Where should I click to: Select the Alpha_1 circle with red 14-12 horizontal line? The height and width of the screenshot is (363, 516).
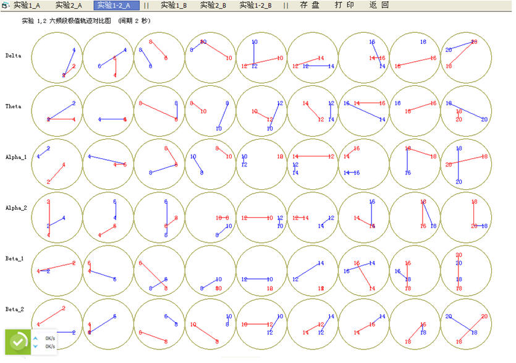point(313,164)
